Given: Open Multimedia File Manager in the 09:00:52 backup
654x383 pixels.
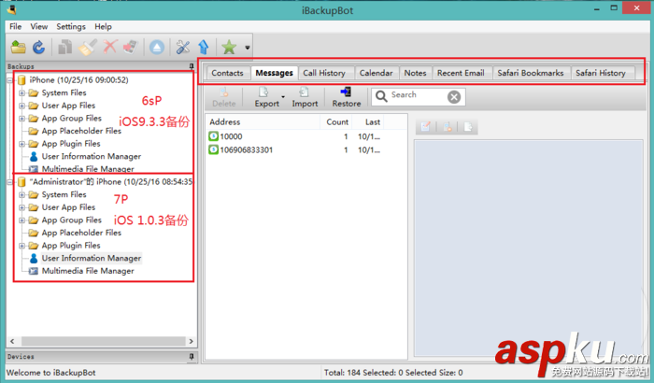Looking at the screenshot, I should (88, 169).
